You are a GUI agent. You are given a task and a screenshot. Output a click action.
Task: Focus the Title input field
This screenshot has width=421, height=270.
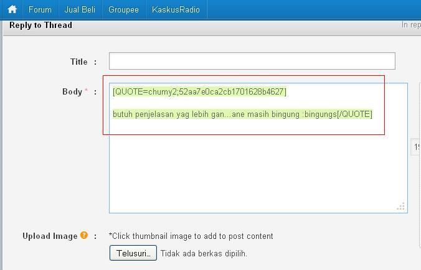pyautogui.click(x=252, y=61)
